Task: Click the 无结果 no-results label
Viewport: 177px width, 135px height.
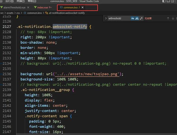Action: click(148, 18)
